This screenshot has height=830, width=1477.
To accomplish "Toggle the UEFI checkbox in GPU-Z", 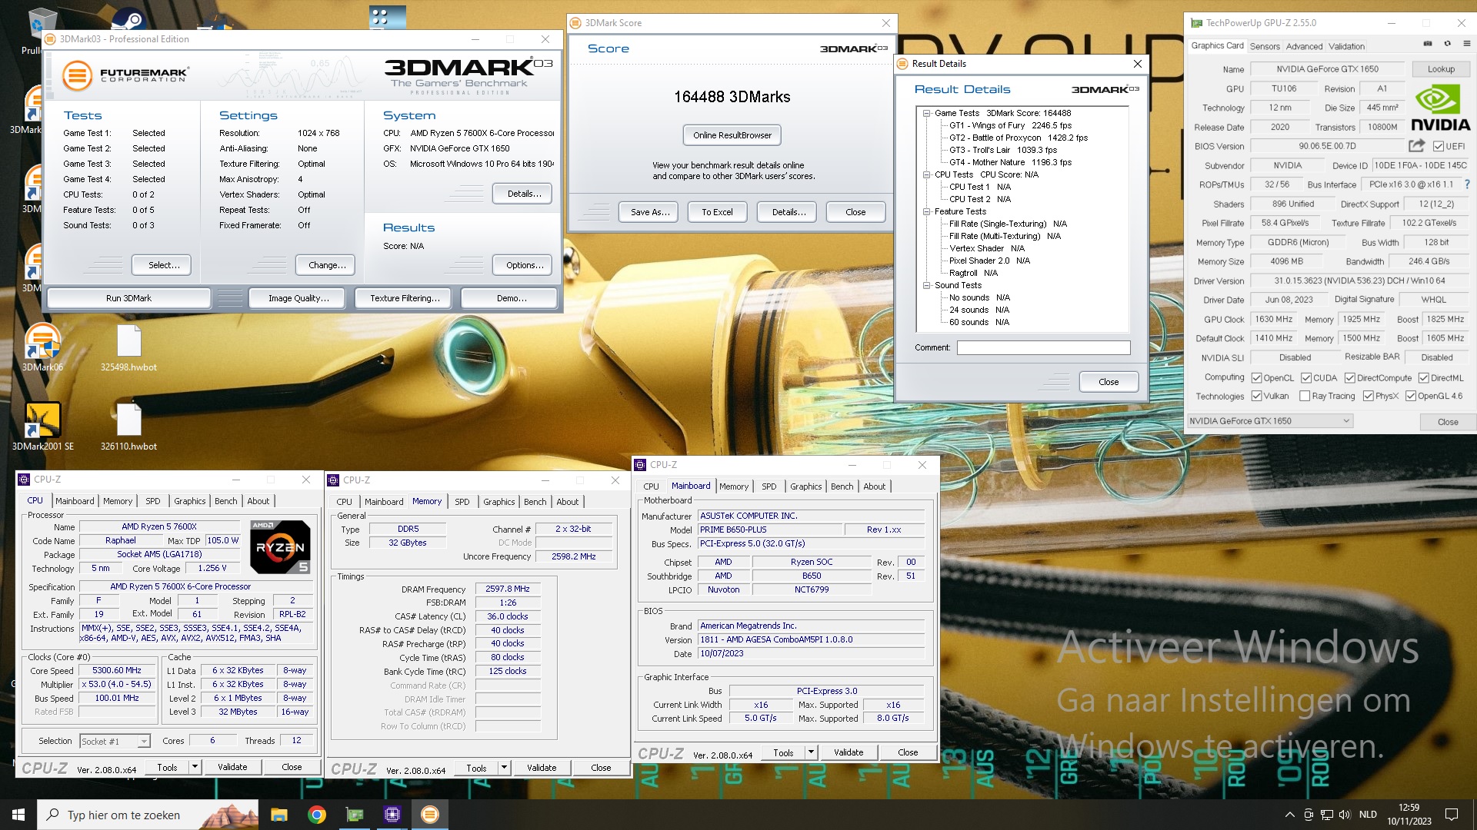I will pyautogui.click(x=1439, y=146).
